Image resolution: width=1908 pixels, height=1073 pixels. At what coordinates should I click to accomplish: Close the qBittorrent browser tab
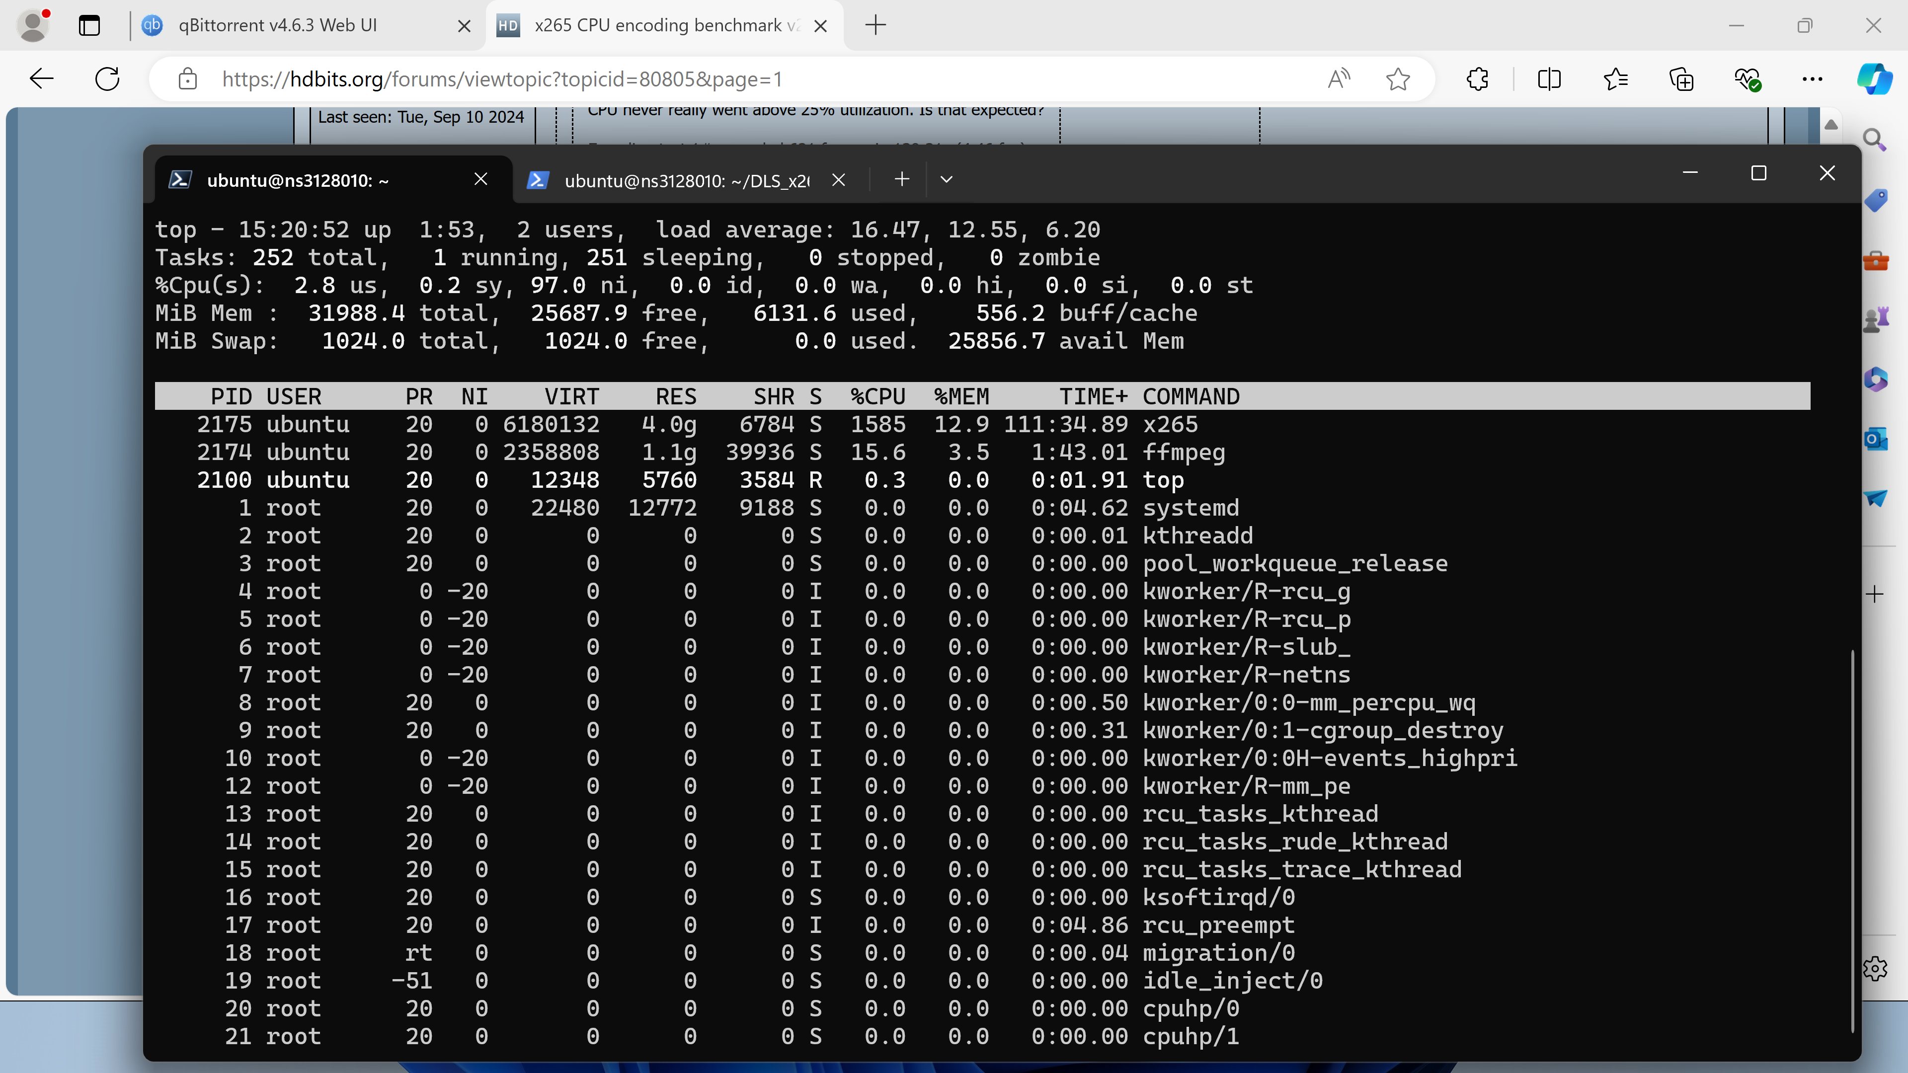click(465, 26)
